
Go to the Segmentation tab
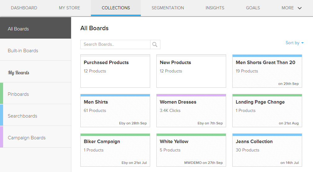(168, 8)
